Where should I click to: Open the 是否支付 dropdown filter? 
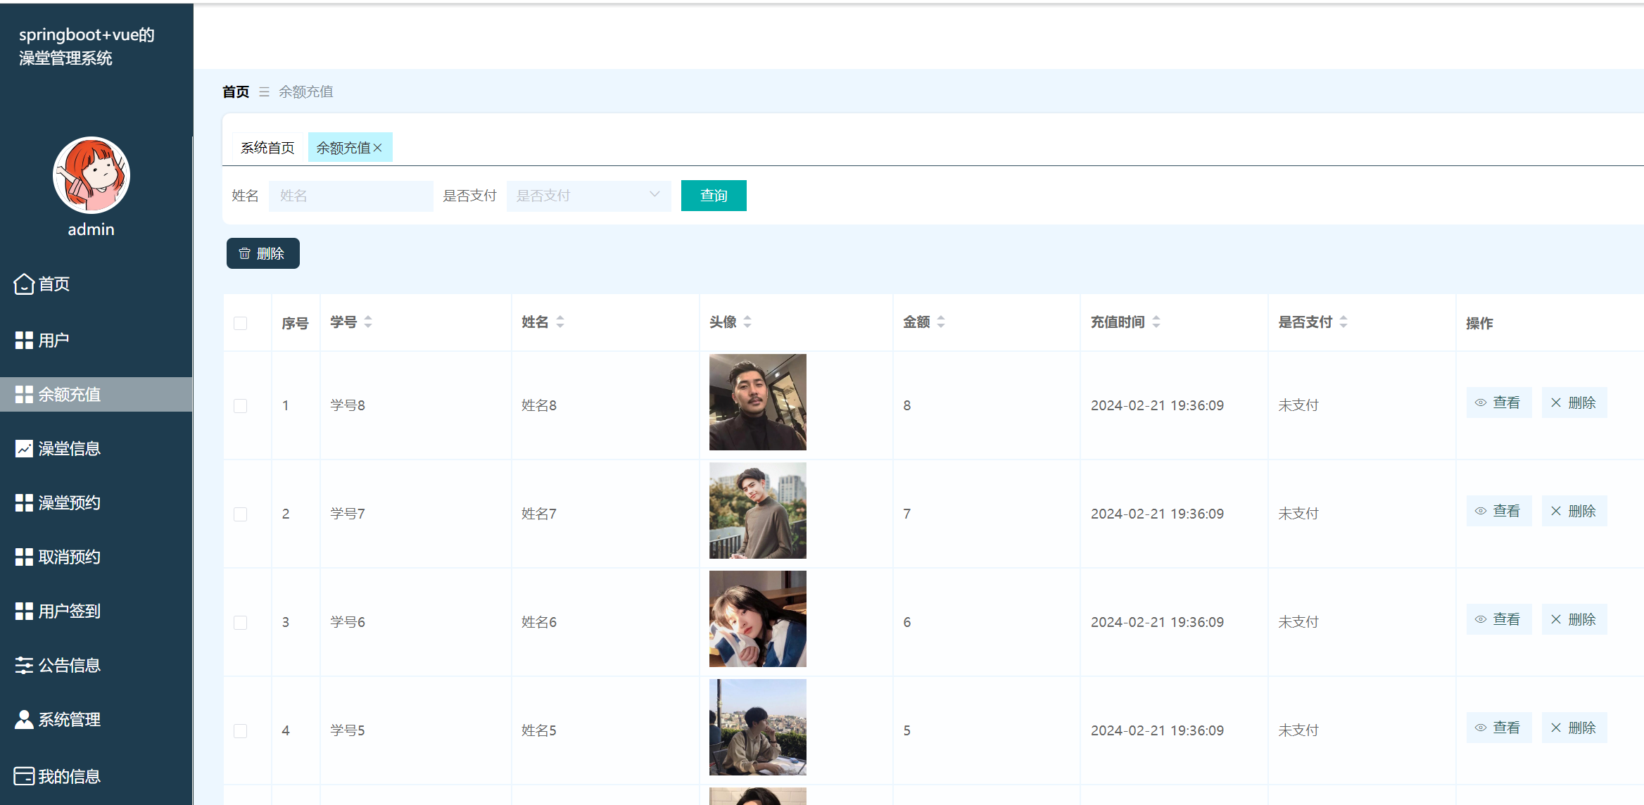coord(588,196)
